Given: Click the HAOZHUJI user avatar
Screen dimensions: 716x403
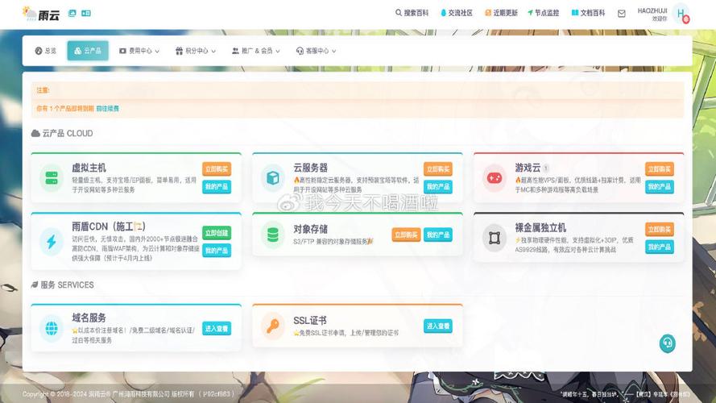Looking at the screenshot, I should tap(681, 14).
